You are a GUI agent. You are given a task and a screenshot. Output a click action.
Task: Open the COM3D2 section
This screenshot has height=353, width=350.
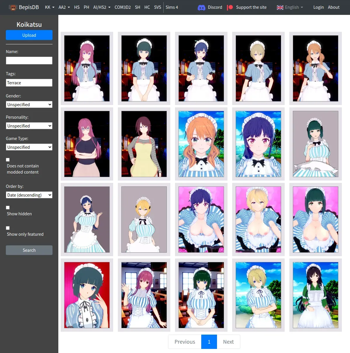coord(123,7)
